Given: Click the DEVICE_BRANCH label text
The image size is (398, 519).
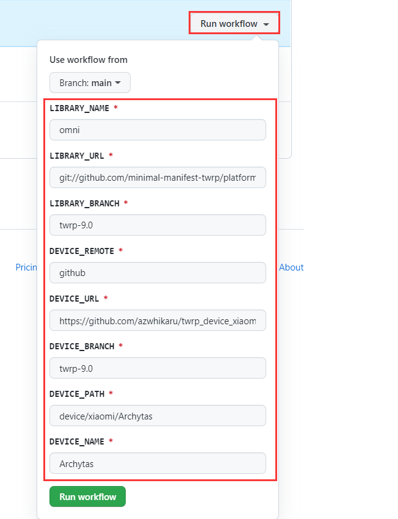Looking at the screenshot, I should [x=82, y=347].
